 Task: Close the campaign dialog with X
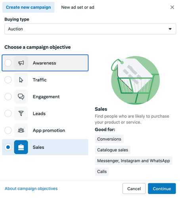click(x=172, y=7)
